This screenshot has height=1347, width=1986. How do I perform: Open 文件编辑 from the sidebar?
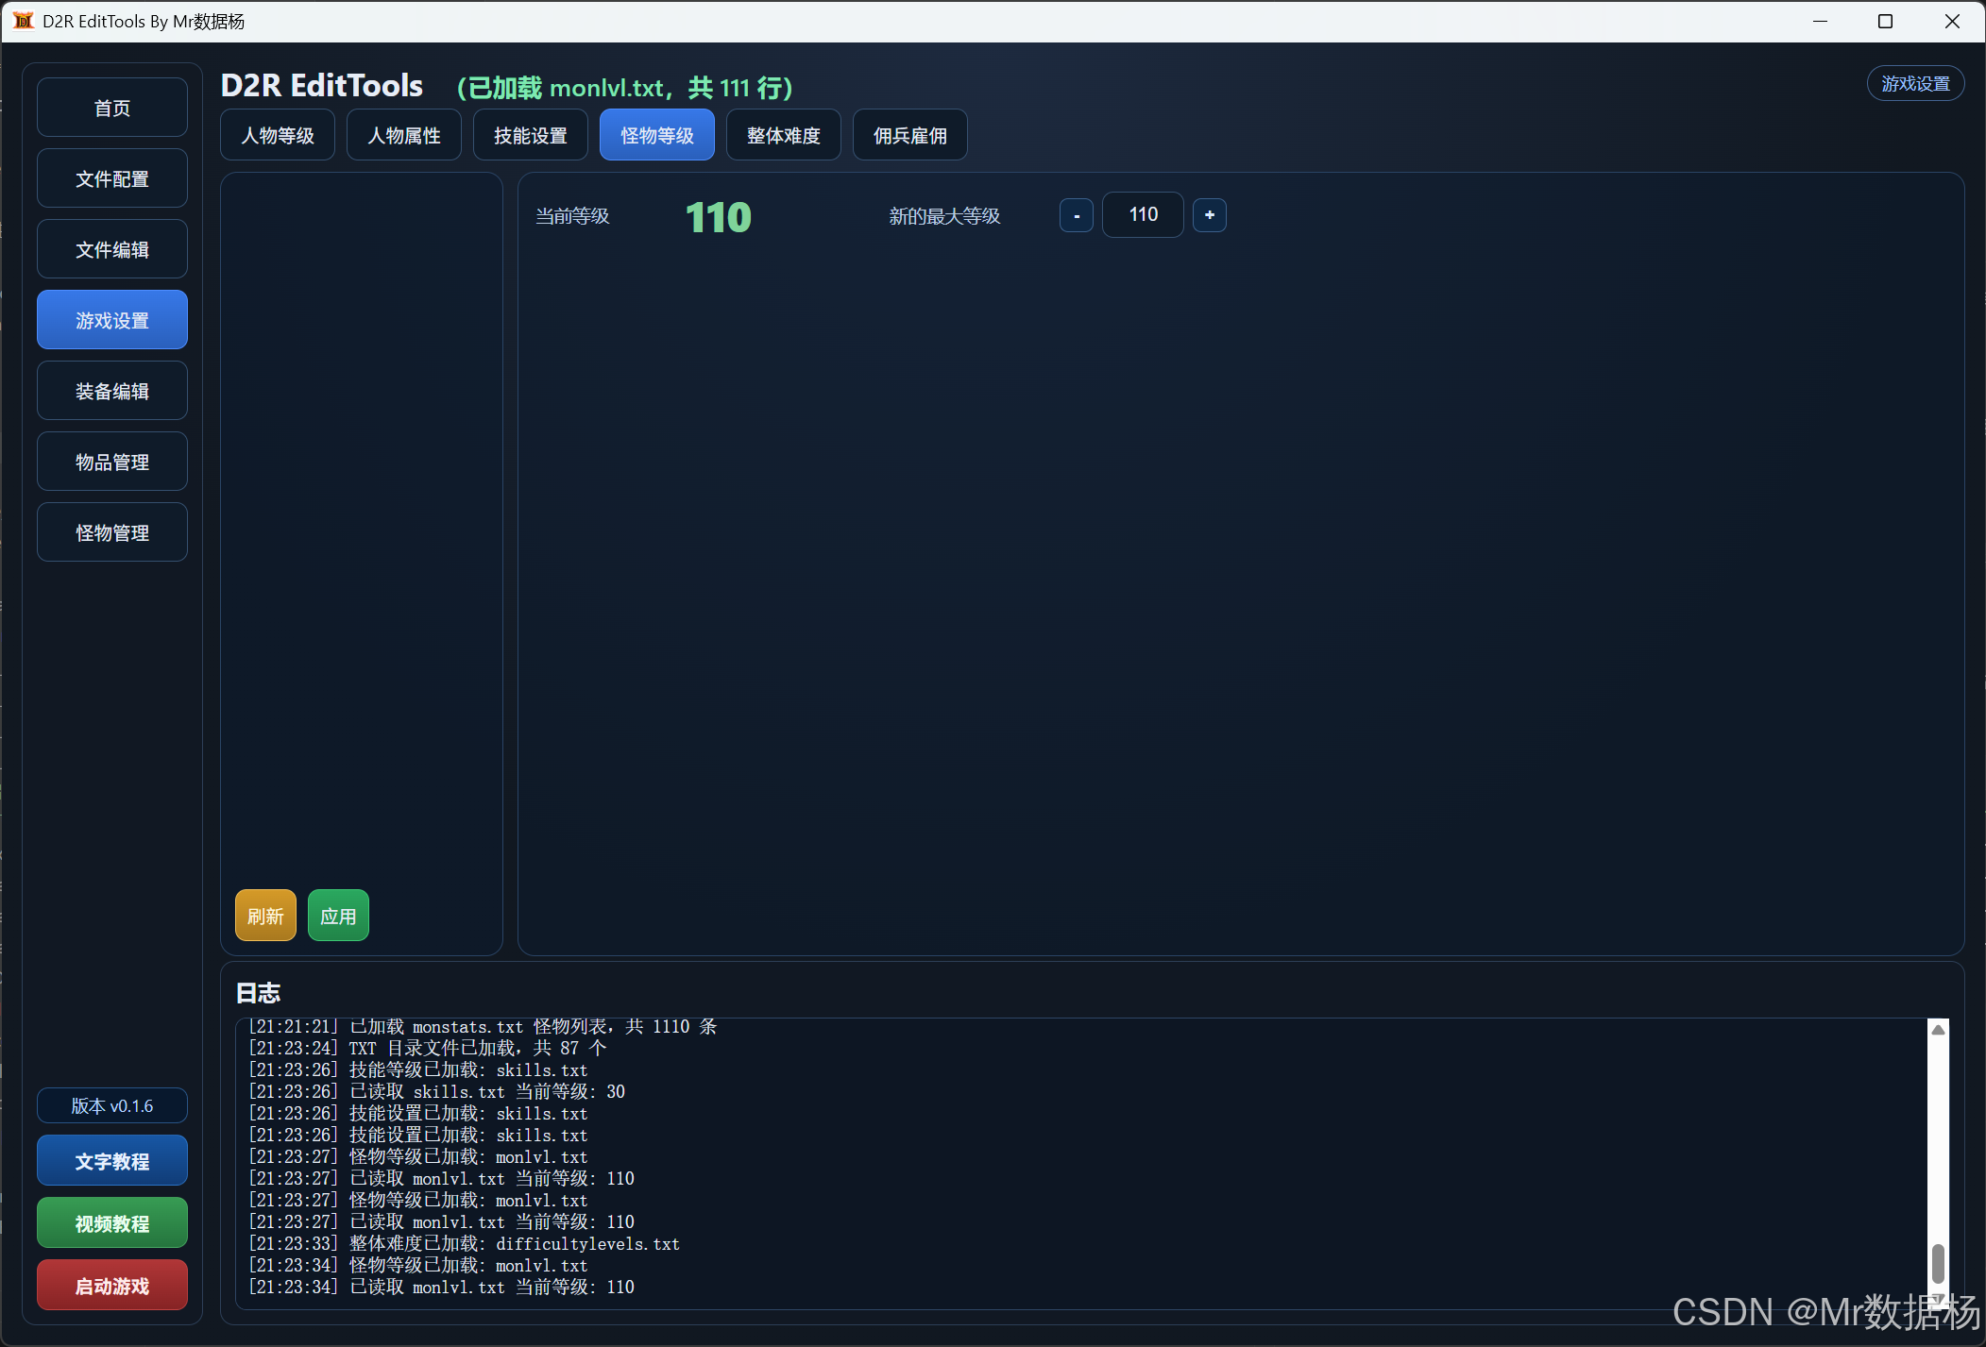point(112,249)
